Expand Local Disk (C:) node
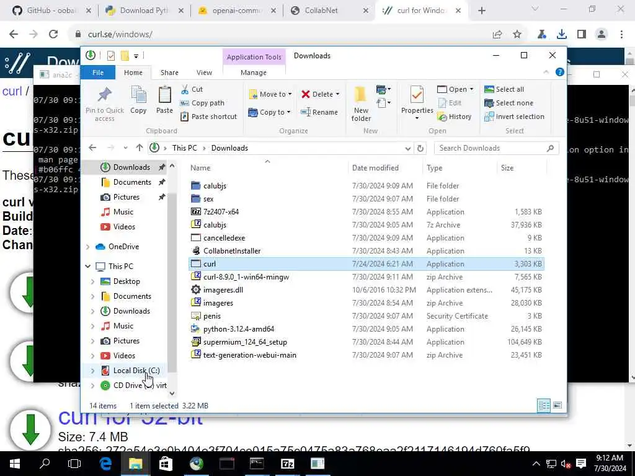Screen dimensions: 635x476 coord(92,371)
